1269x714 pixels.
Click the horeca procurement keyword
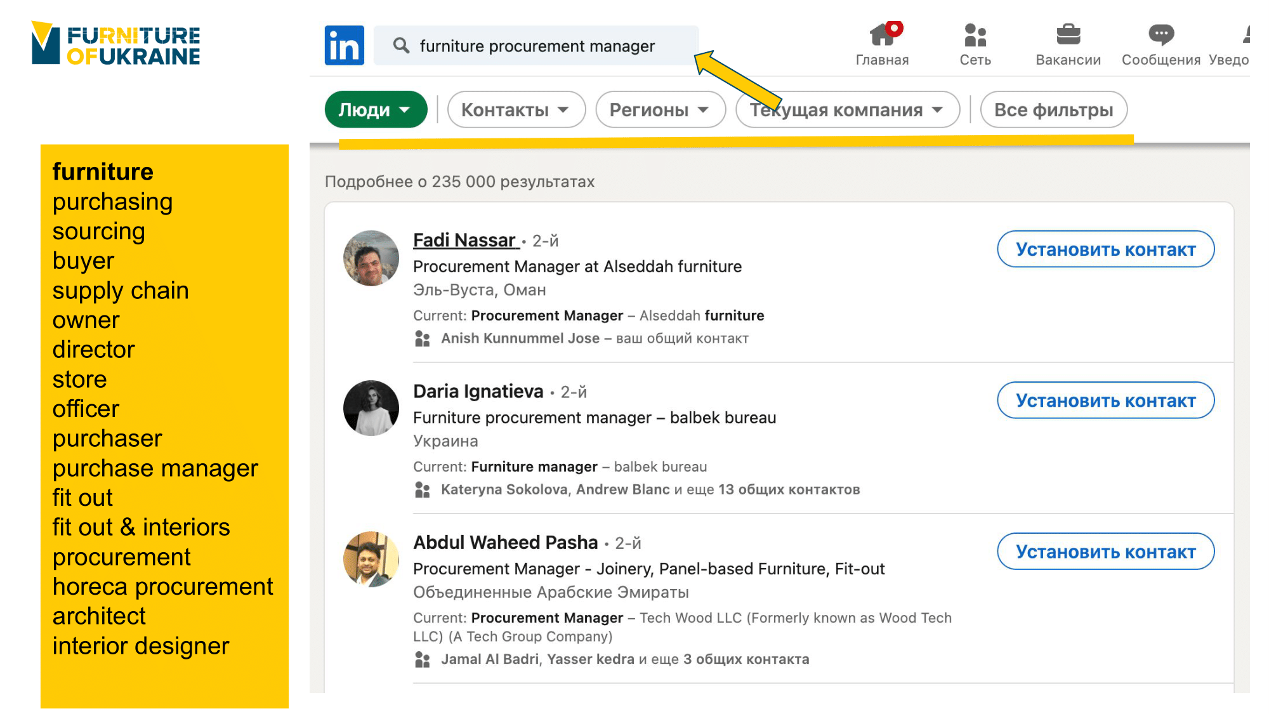pos(162,586)
